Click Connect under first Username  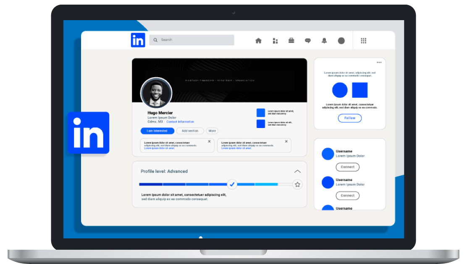pos(348,167)
